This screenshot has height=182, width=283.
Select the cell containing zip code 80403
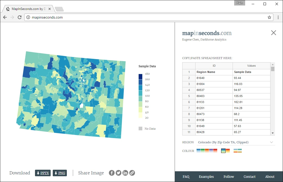point(214,96)
